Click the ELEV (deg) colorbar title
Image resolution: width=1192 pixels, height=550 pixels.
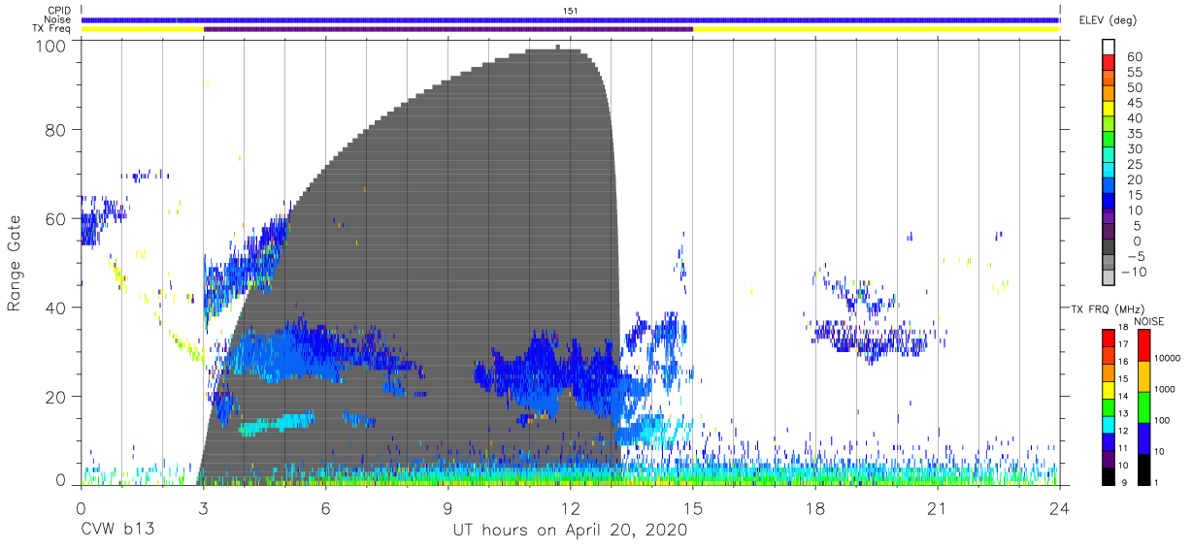[x=1106, y=19]
